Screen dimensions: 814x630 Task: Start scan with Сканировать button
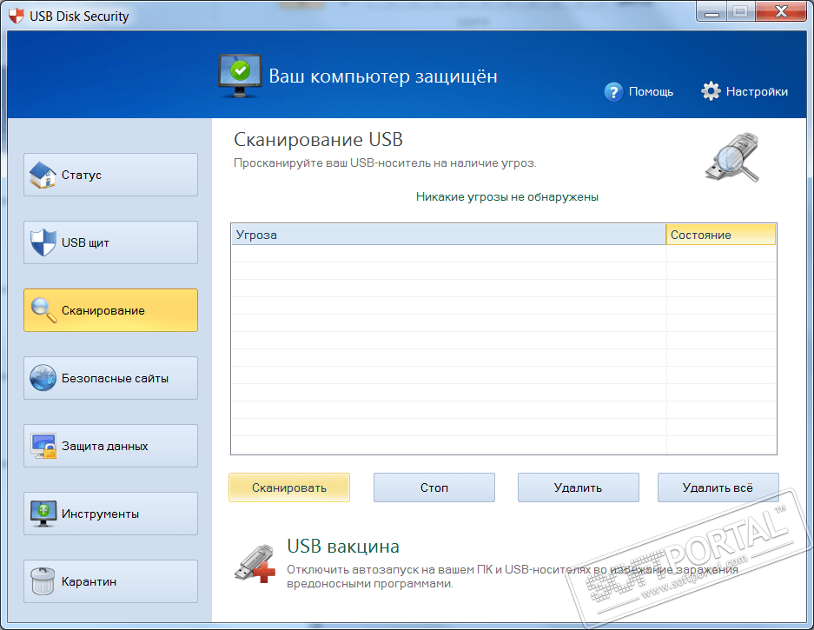[x=289, y=487]
